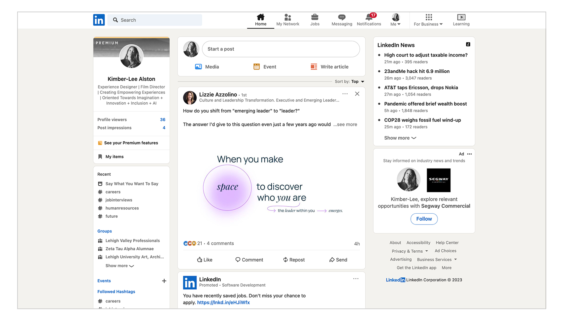
Task: Read 'High court to adjust taxable income?'
Action: coord(426,55)
